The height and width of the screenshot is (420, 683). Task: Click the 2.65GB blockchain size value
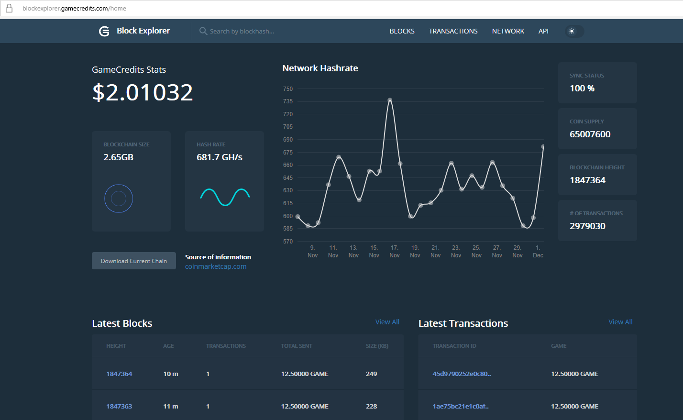click(118, 157)
